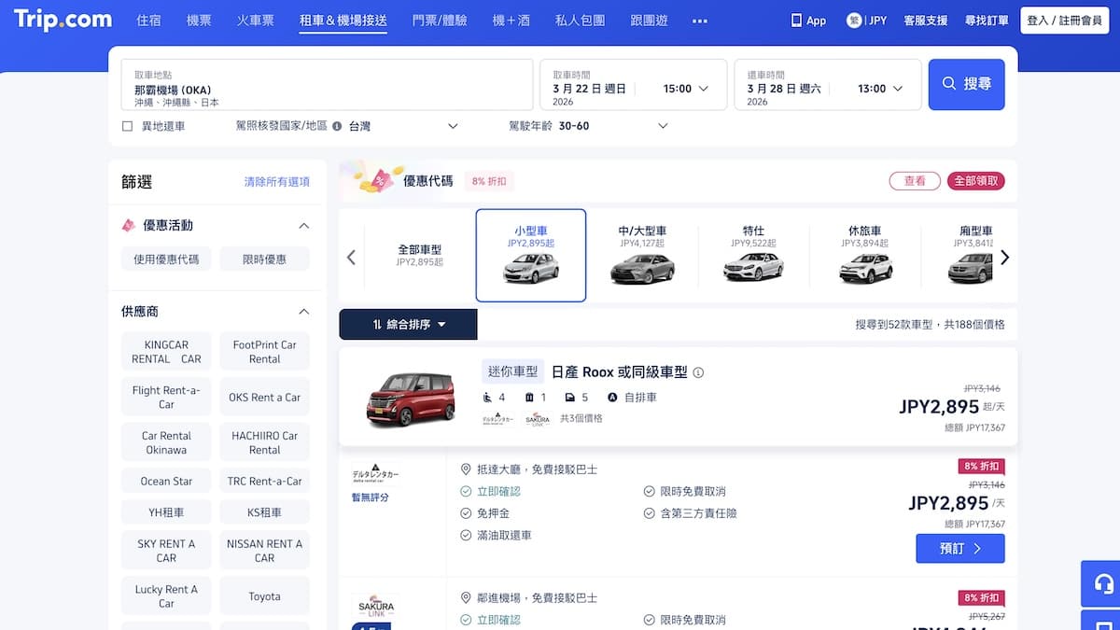Click the 清除所有選項 link
This screenshot has height=630, width=1120.
pyautogui.click(x=276, y=182)
